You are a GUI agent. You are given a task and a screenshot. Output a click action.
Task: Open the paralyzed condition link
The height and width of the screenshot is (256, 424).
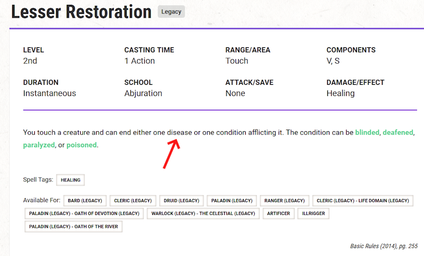(39, 145)
